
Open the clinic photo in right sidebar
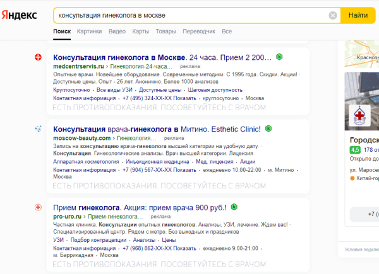[x=362, y=101]
